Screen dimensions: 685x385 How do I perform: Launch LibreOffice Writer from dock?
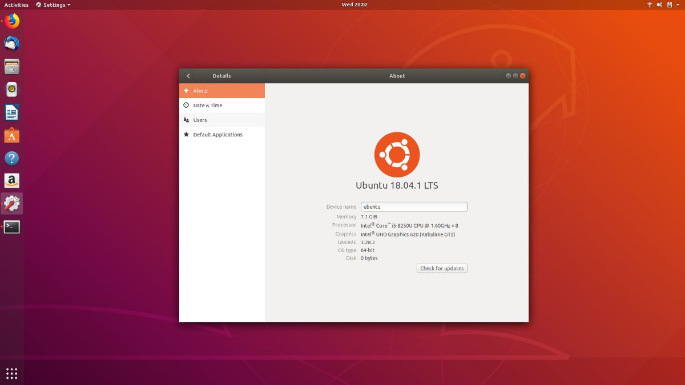12,112
